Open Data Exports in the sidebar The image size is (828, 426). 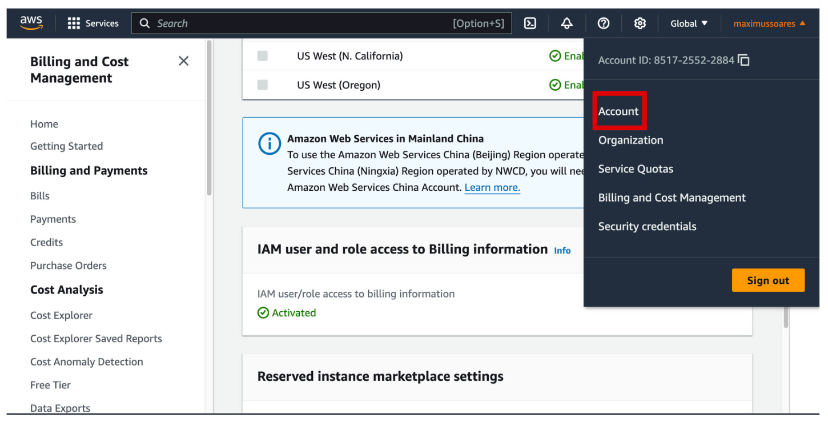(60, 408)
